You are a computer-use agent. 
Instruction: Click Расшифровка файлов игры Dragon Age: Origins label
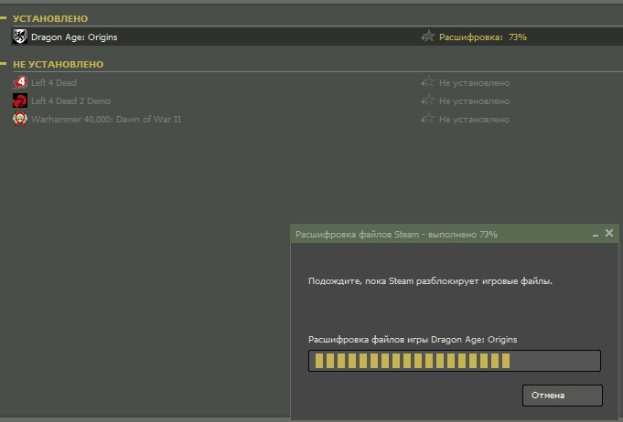413,340
